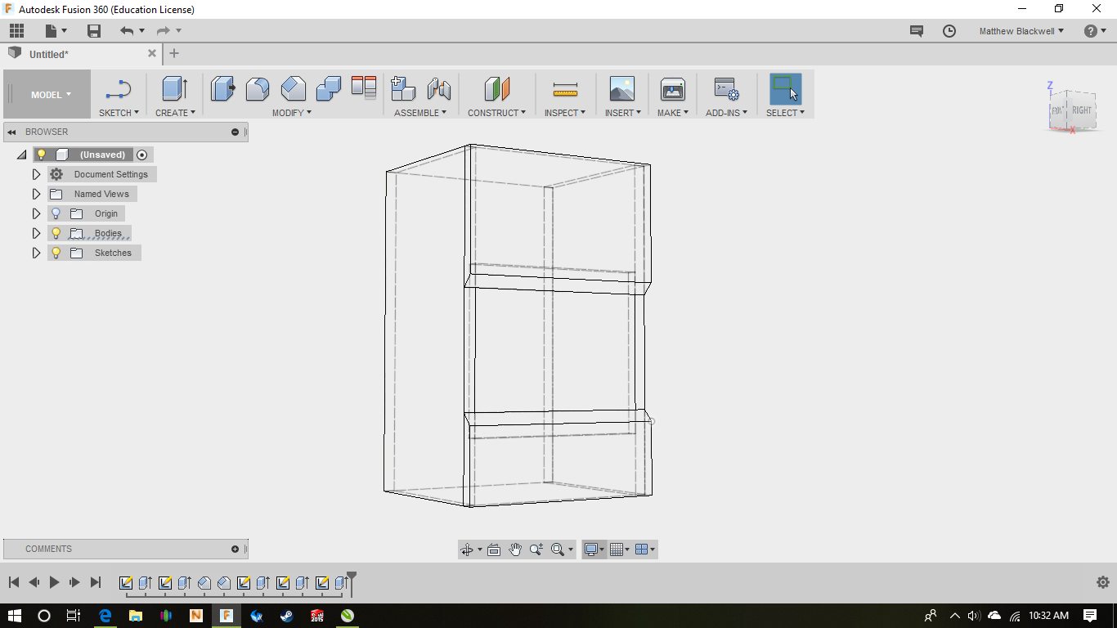
Task: Click the Look At navigation icon
Action: (x=494, y=549)
